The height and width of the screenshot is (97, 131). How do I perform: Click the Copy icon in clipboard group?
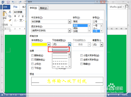coord(10,16)
